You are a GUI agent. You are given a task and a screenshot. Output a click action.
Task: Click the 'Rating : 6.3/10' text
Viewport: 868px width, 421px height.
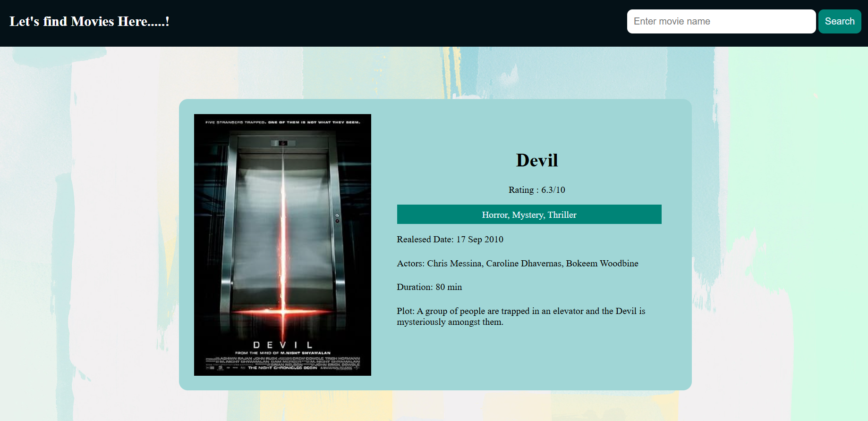tap(537, 190)
